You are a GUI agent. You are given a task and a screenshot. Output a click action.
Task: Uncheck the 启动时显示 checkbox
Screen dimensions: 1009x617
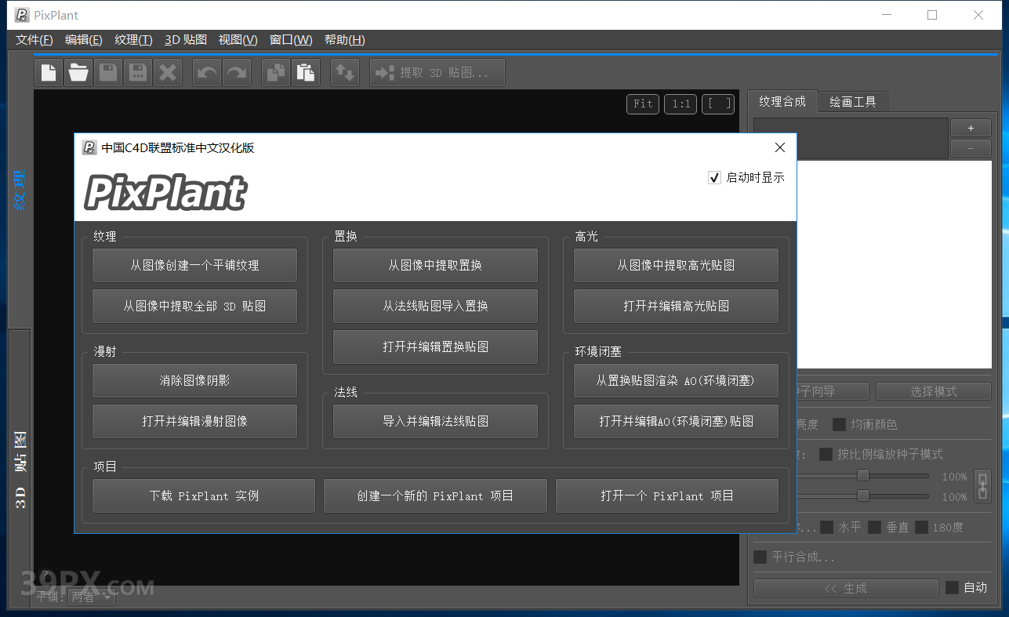(x=714, y=178)
